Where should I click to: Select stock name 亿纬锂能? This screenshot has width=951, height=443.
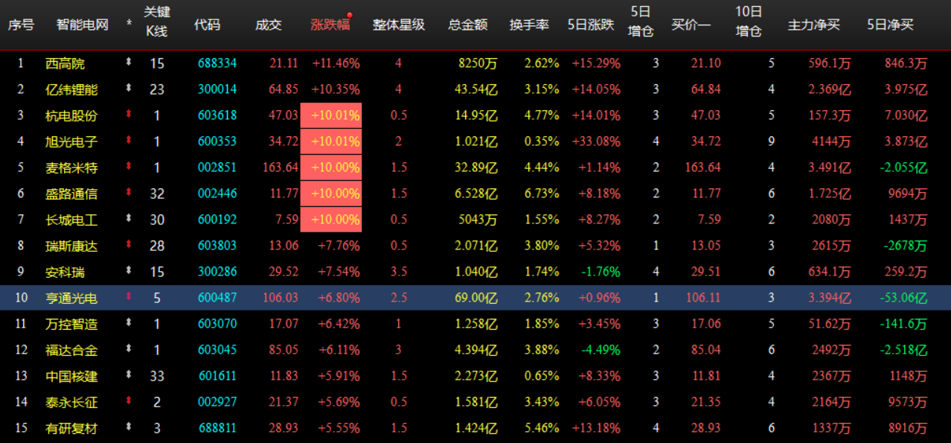point(71,89)
